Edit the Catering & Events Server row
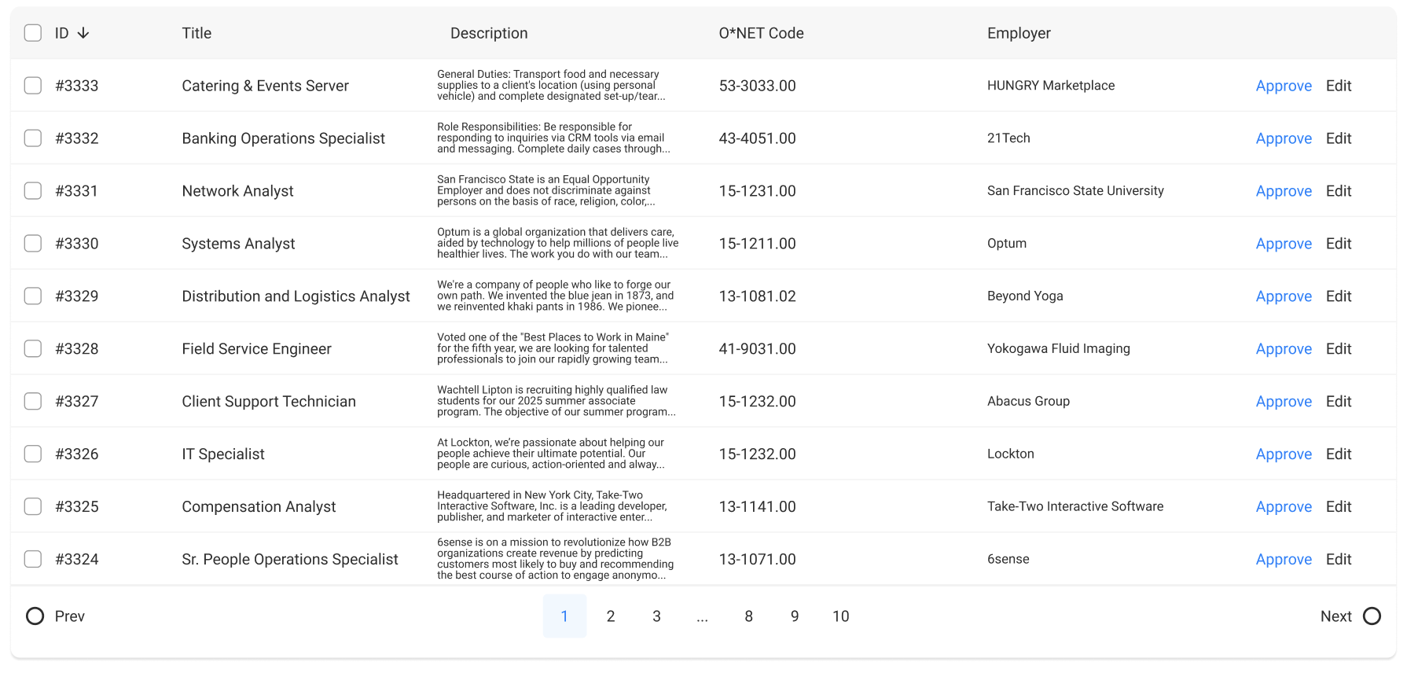Image resolution: width=1407 pixels, height=673 pixels. pyautogui.click(x=1339, y=86)
